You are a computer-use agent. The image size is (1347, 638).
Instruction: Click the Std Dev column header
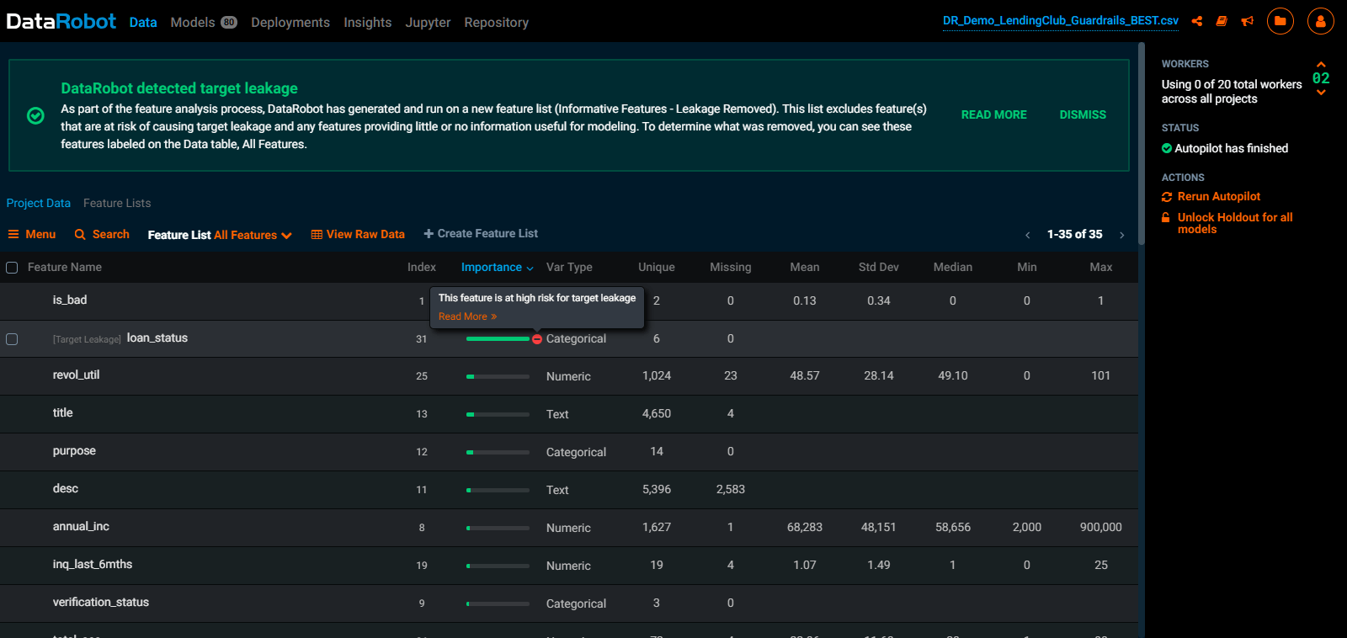click(879, 267)
